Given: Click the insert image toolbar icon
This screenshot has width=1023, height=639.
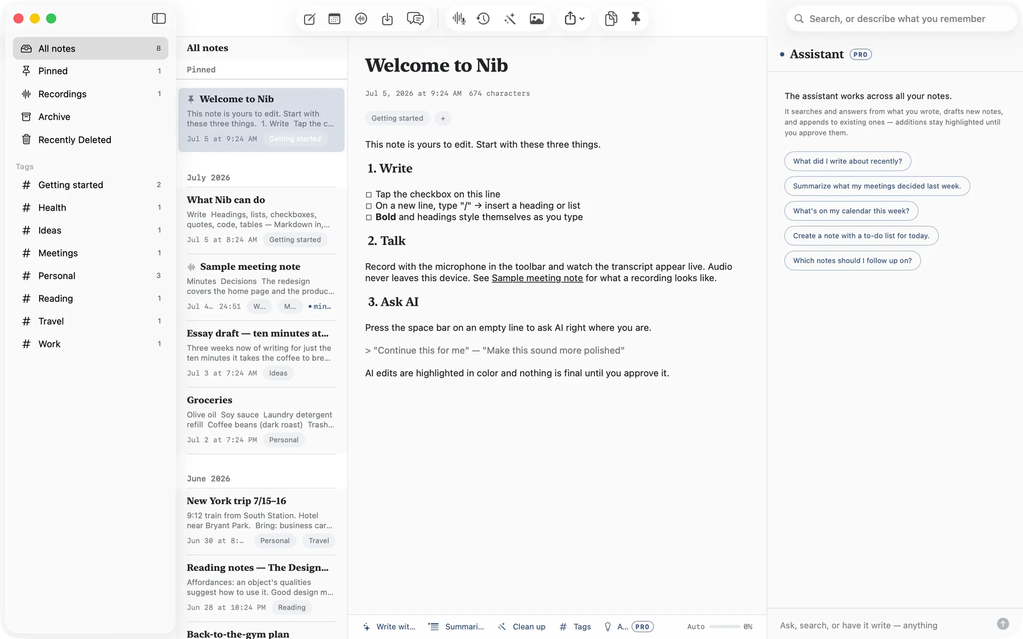Looking at the screenshot, I should coord(537,19).
